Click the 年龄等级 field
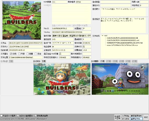The image size is (149, 121). tap(144, 6)
